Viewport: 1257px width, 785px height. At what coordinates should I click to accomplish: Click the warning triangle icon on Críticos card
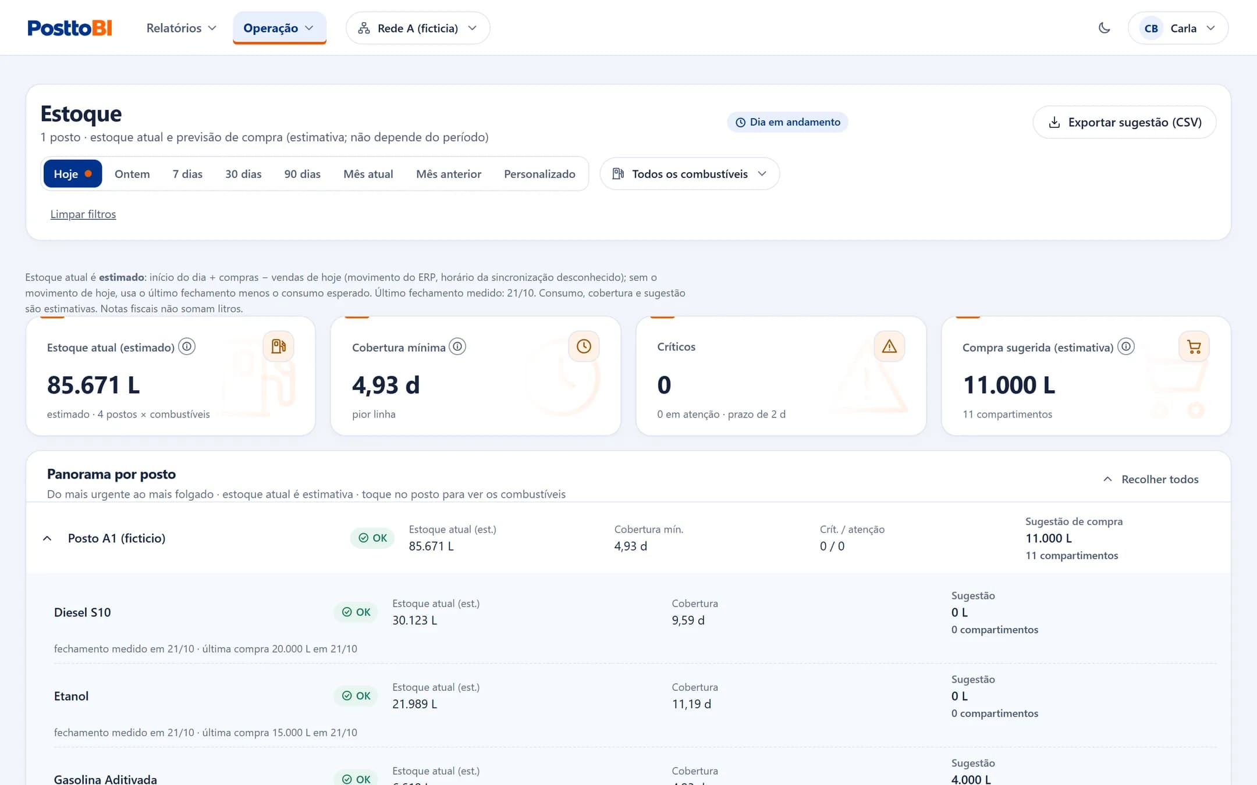889,347
